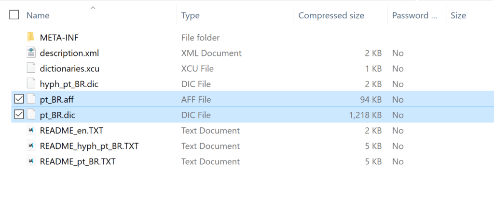Click the pt_BR.aff file icon
This screenshot has height=213, width=494.
click(x=30, y=99)
